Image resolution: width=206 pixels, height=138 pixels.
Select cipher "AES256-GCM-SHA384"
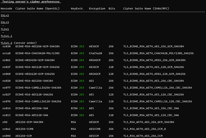(x=29, y=122)
